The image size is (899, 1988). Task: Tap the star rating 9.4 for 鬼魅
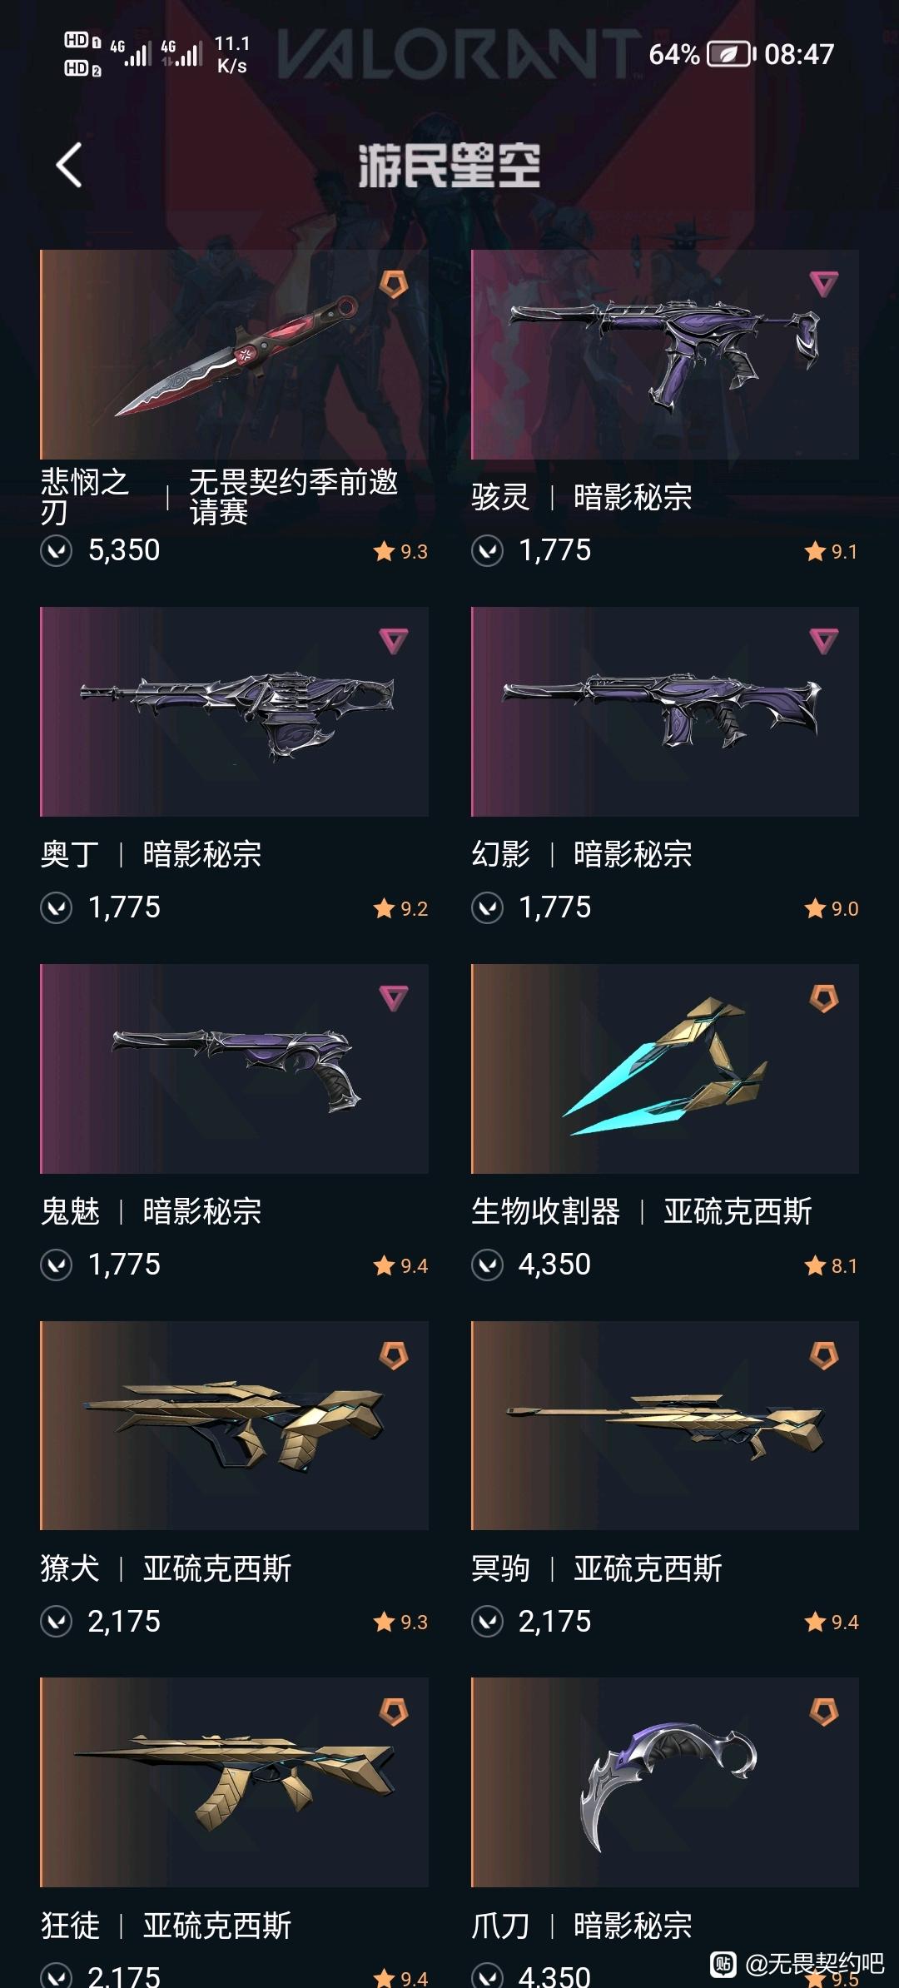(401, 1265)
